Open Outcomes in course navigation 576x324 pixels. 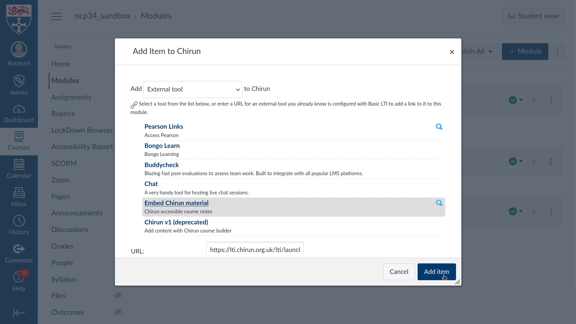[67, 312]
